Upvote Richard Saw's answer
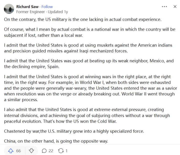 [x=11, y=151]
